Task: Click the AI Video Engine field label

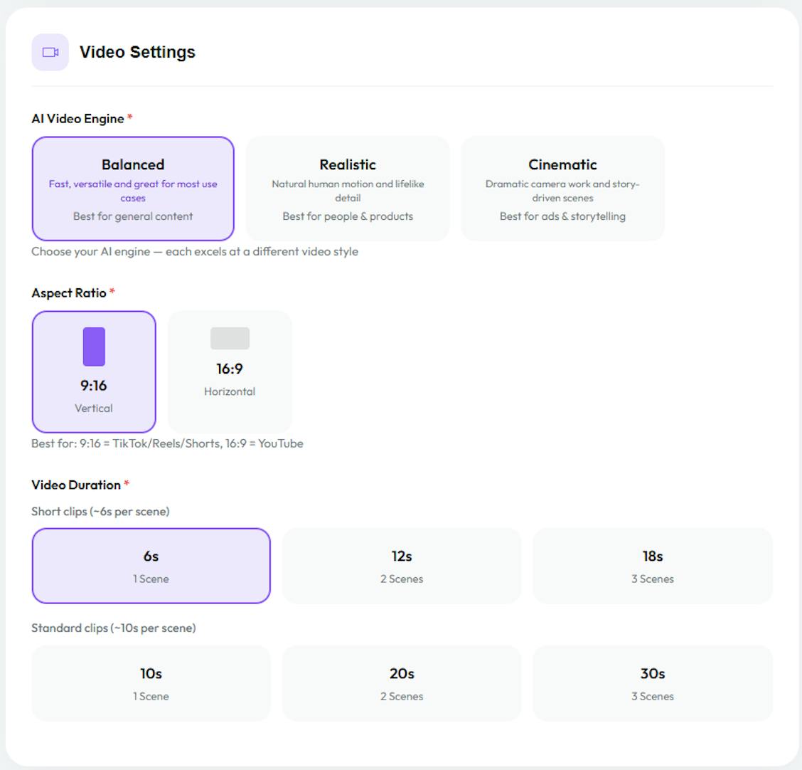Action: point(77,119)
